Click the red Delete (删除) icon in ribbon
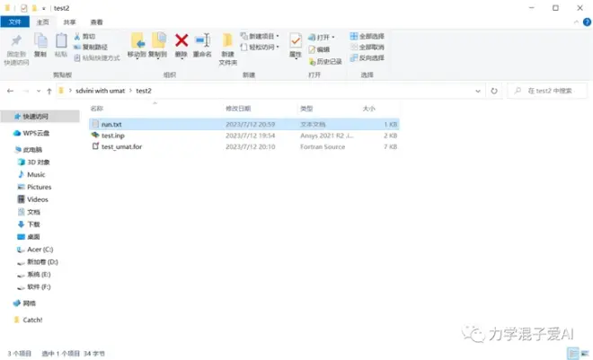 tap(181, 41)
